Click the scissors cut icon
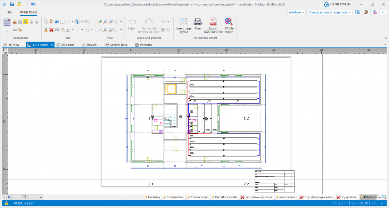Viewport: 389px width, 208px height. [x=46, y=30]
